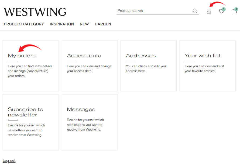Open the My orders card
240x165 pixels.
[x=31, y=66]
